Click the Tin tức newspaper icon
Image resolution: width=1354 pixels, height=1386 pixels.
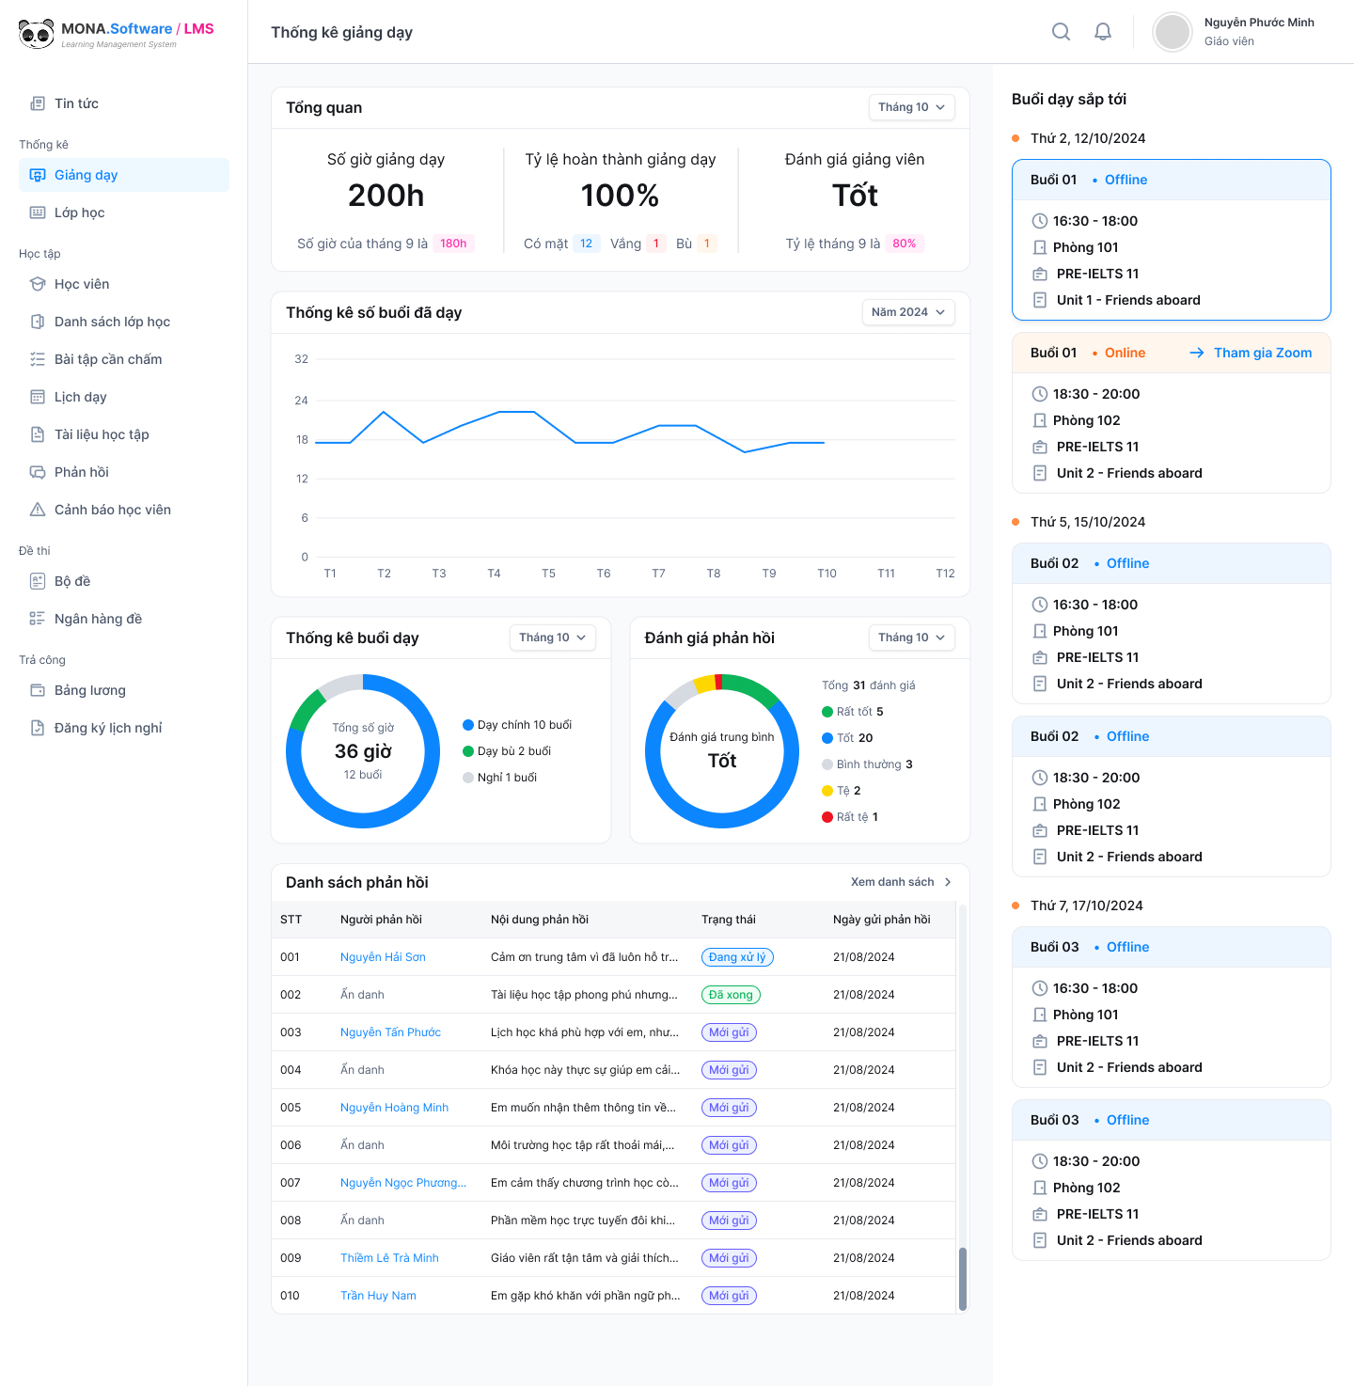pyautogui.click(x=38, y=103)
